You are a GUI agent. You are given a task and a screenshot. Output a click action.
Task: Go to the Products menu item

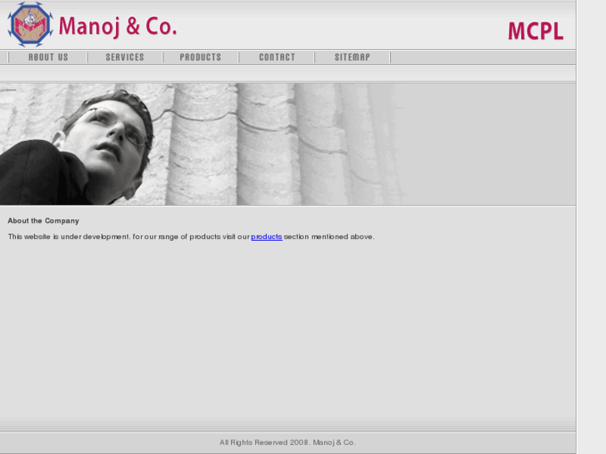200,57
